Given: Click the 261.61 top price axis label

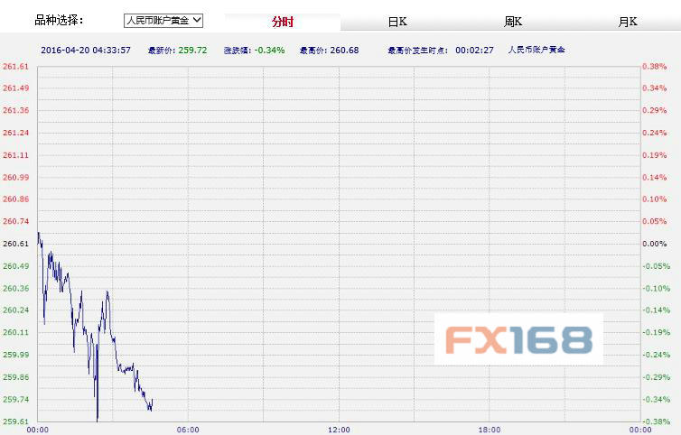Looking at the screenshot, I should [x=15, y=67].
